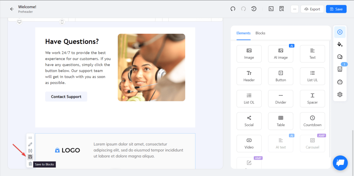This screenshot has height=176, width=354.
Task: Redo the last undone change
Action: tap(243, 9)
